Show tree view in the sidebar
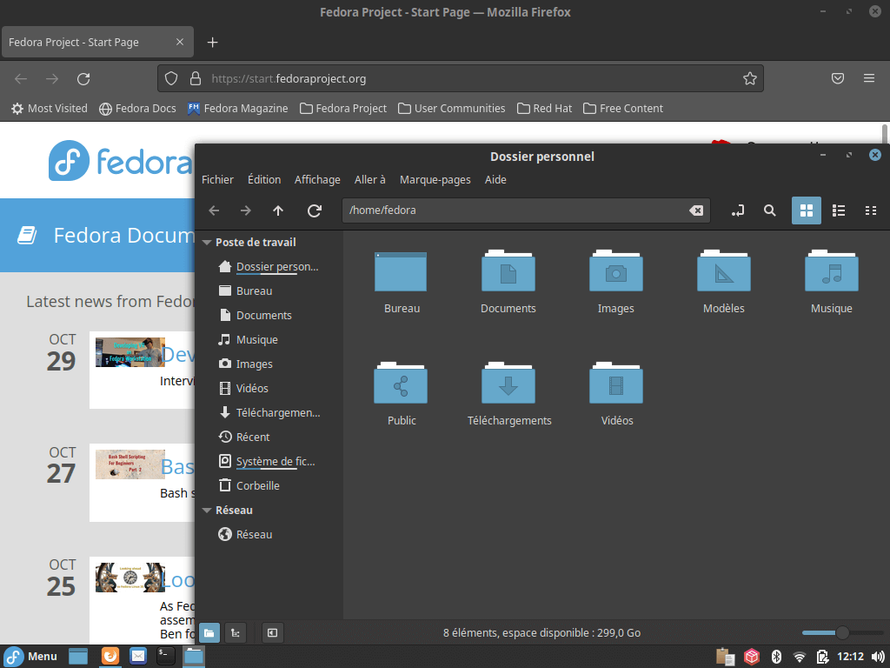Viewport: 890px width, 668px height. [x=236, y=633]
